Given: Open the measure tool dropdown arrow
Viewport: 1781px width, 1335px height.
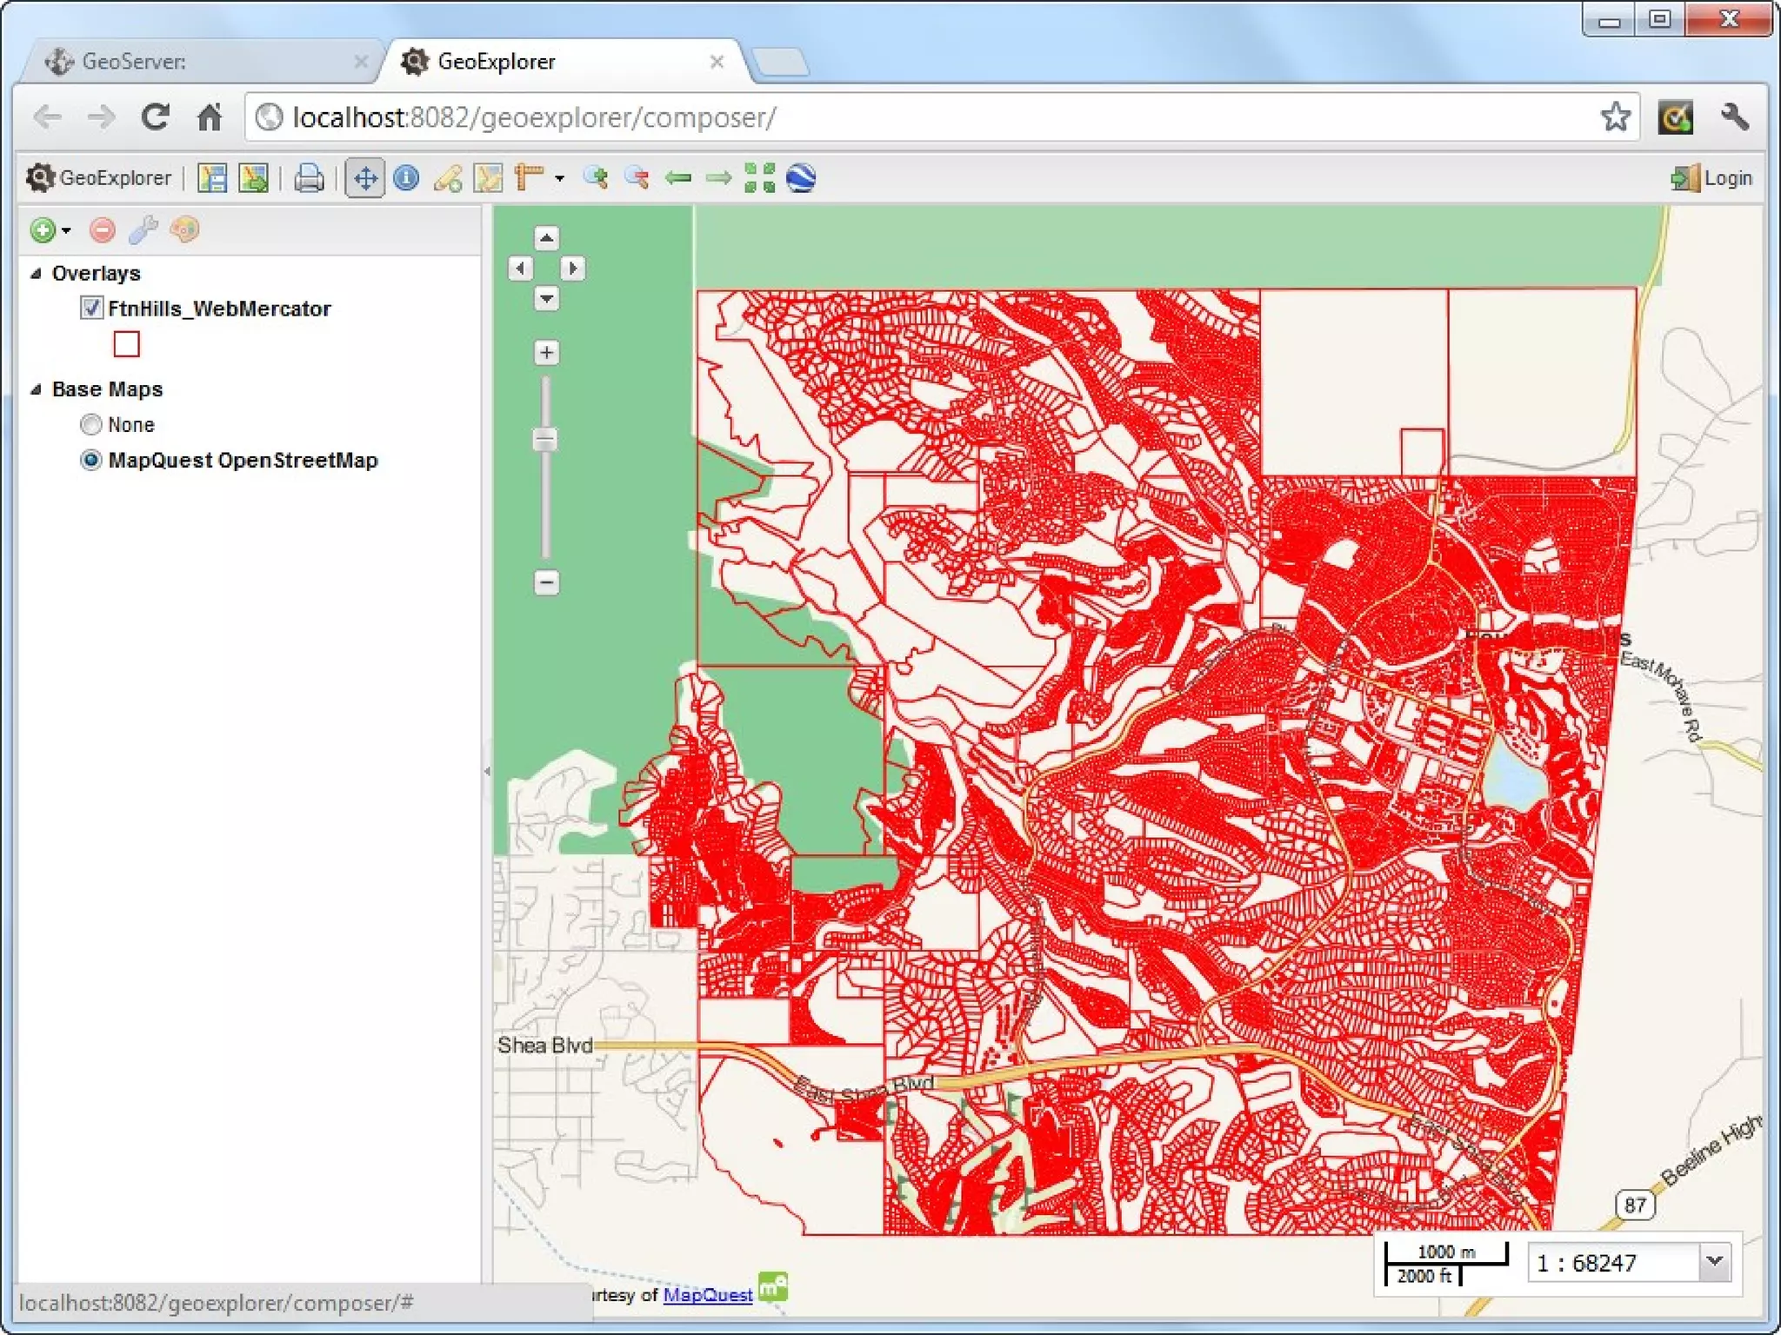Looking at the screenshot, I should click(559, 178).
